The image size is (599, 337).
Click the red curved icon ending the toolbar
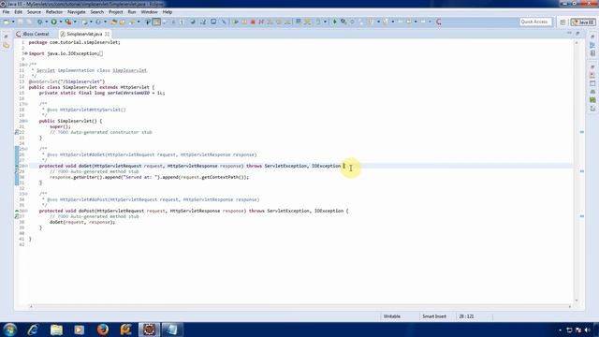(x=439, y=22)
